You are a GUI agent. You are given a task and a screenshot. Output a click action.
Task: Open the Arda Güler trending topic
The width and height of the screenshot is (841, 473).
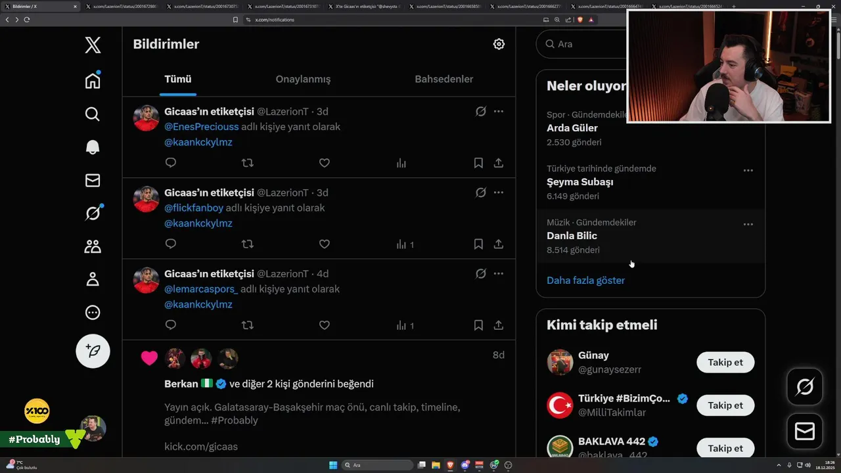572,128
